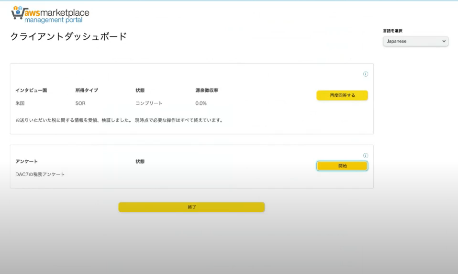Start the DAC7 survey with 開始 button

pyautogui.click(x=342, y=166)
